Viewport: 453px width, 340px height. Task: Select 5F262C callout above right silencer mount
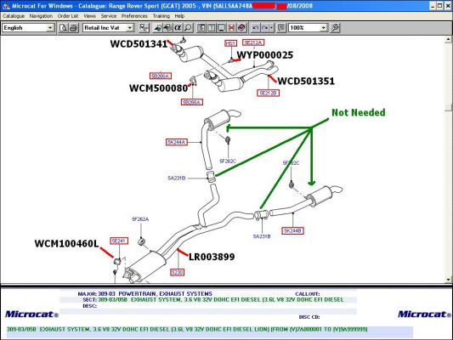291,163
